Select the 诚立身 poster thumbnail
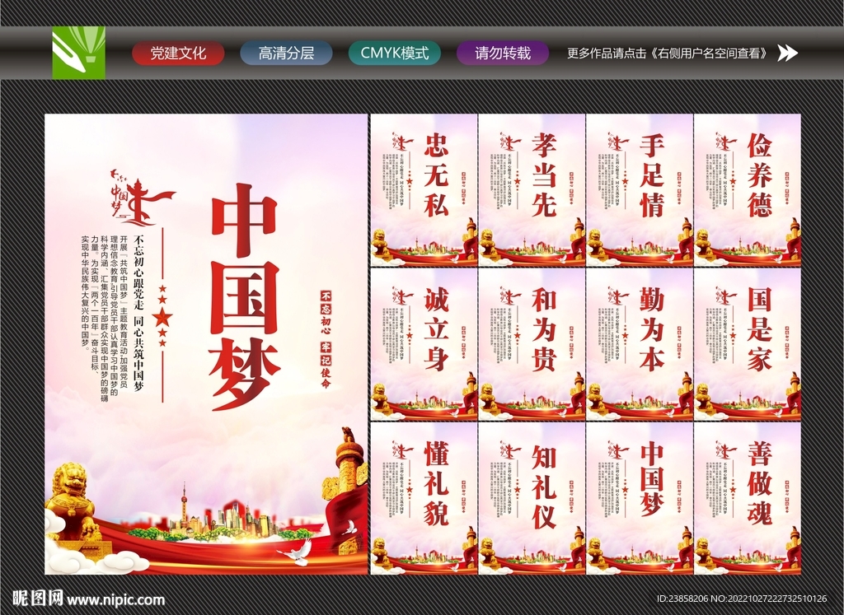 click(x=423, y=346)
